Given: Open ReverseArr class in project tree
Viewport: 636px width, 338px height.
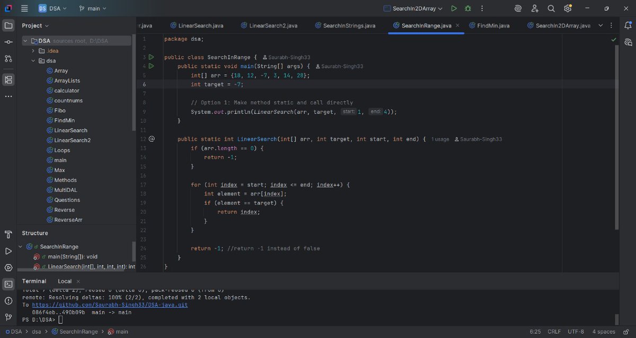Looking at the screenshot, I should [64, 220].
